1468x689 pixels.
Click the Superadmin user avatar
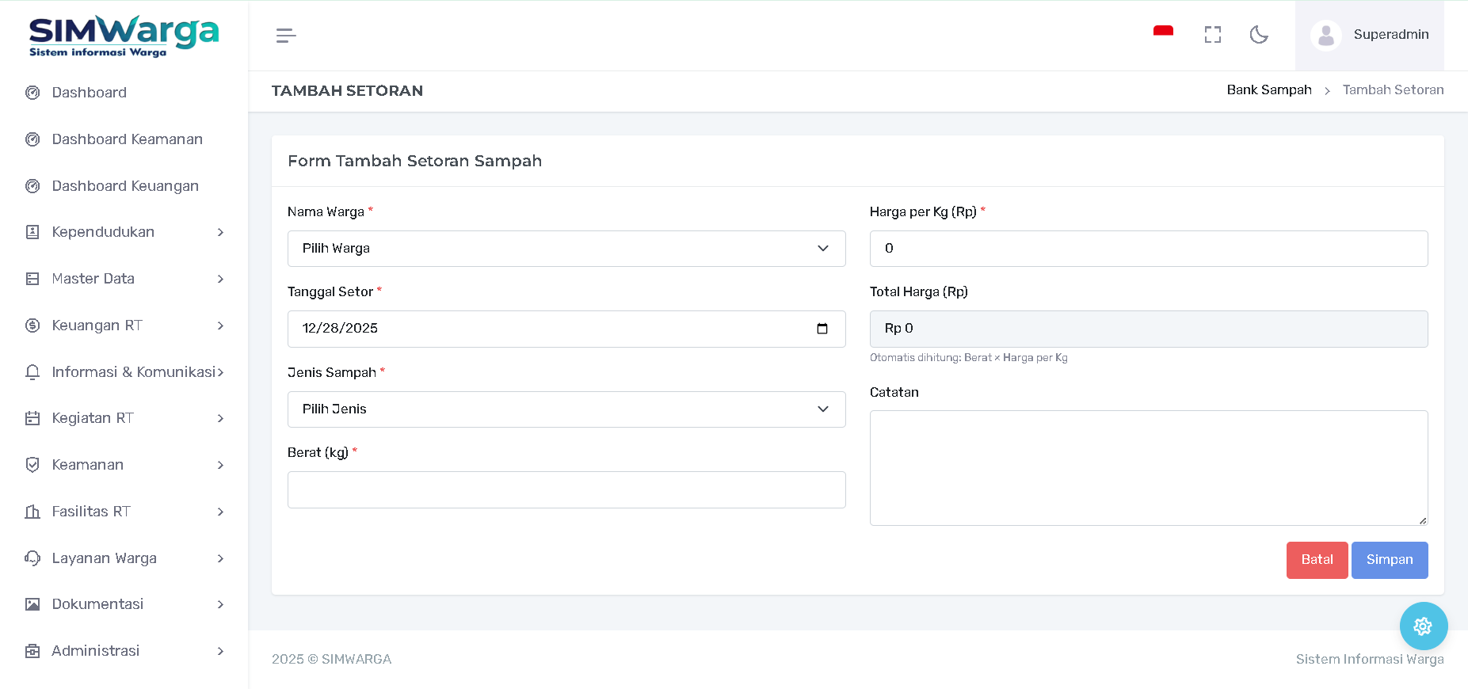[x=1325, y=36]
